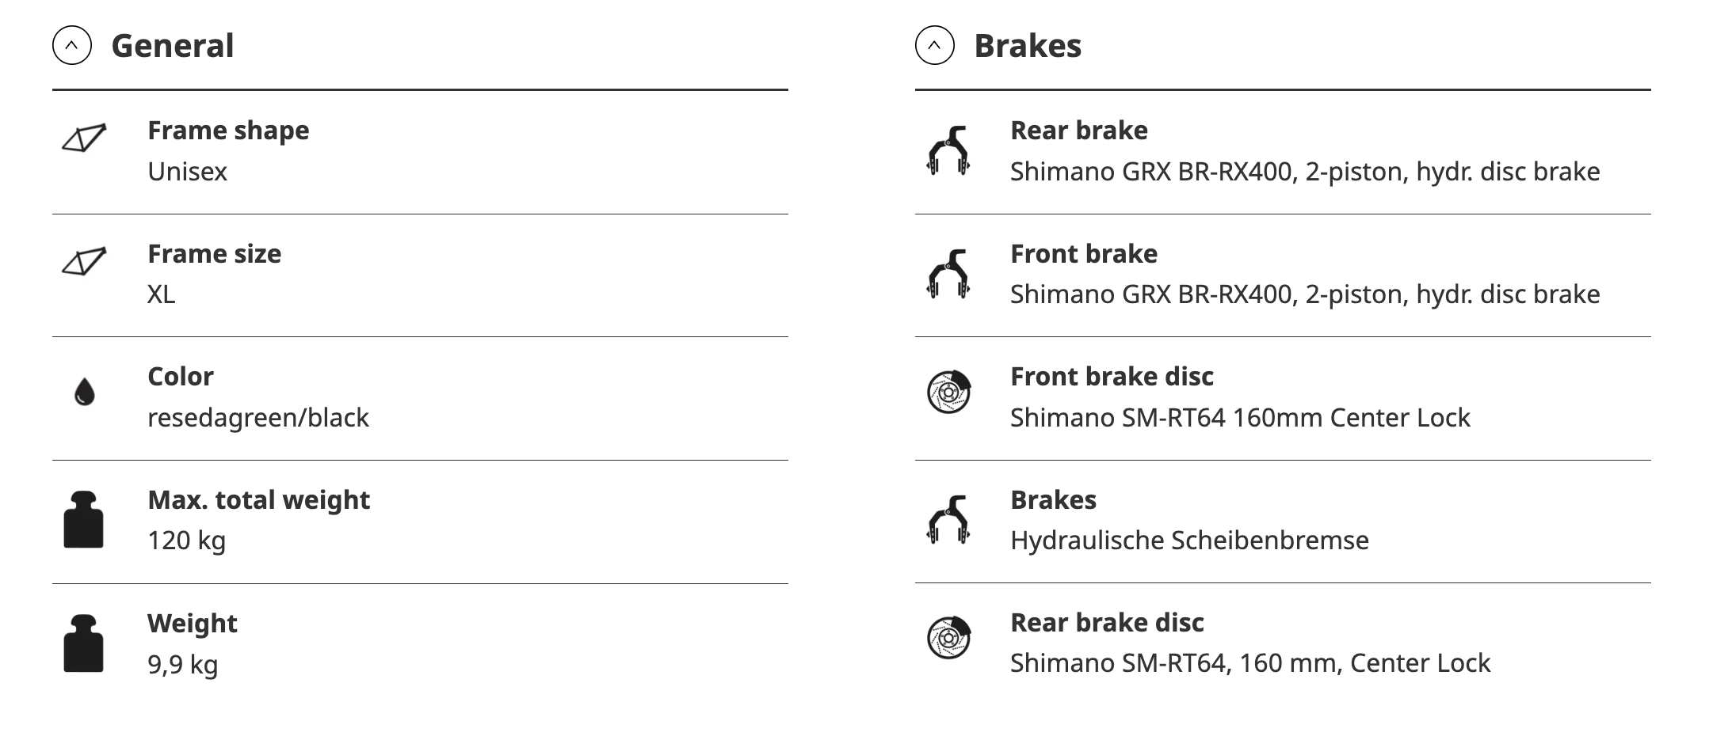Click the Color droplet icon
The image size is (1732, 736).
[x=84, y=392]
